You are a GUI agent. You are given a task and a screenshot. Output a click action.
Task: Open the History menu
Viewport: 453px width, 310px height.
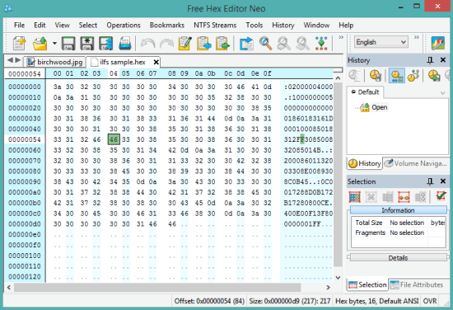pyautogui.click(x=283, y=26)
